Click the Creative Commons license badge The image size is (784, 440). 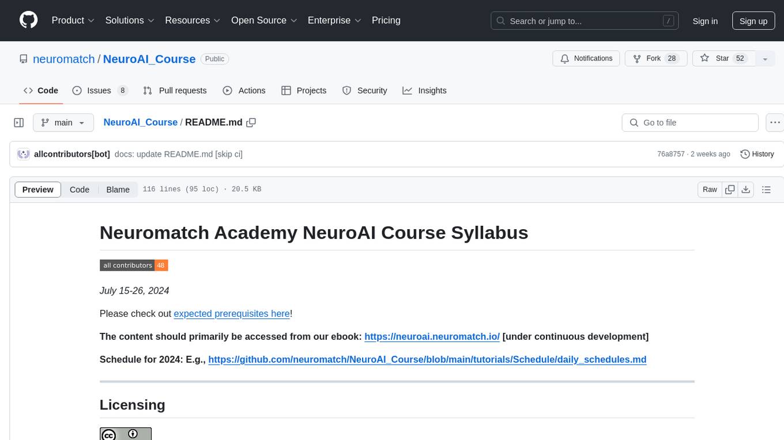coord(126,434)
